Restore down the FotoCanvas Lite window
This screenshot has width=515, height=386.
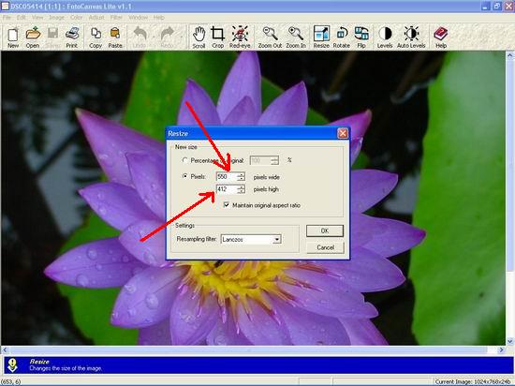497,6
